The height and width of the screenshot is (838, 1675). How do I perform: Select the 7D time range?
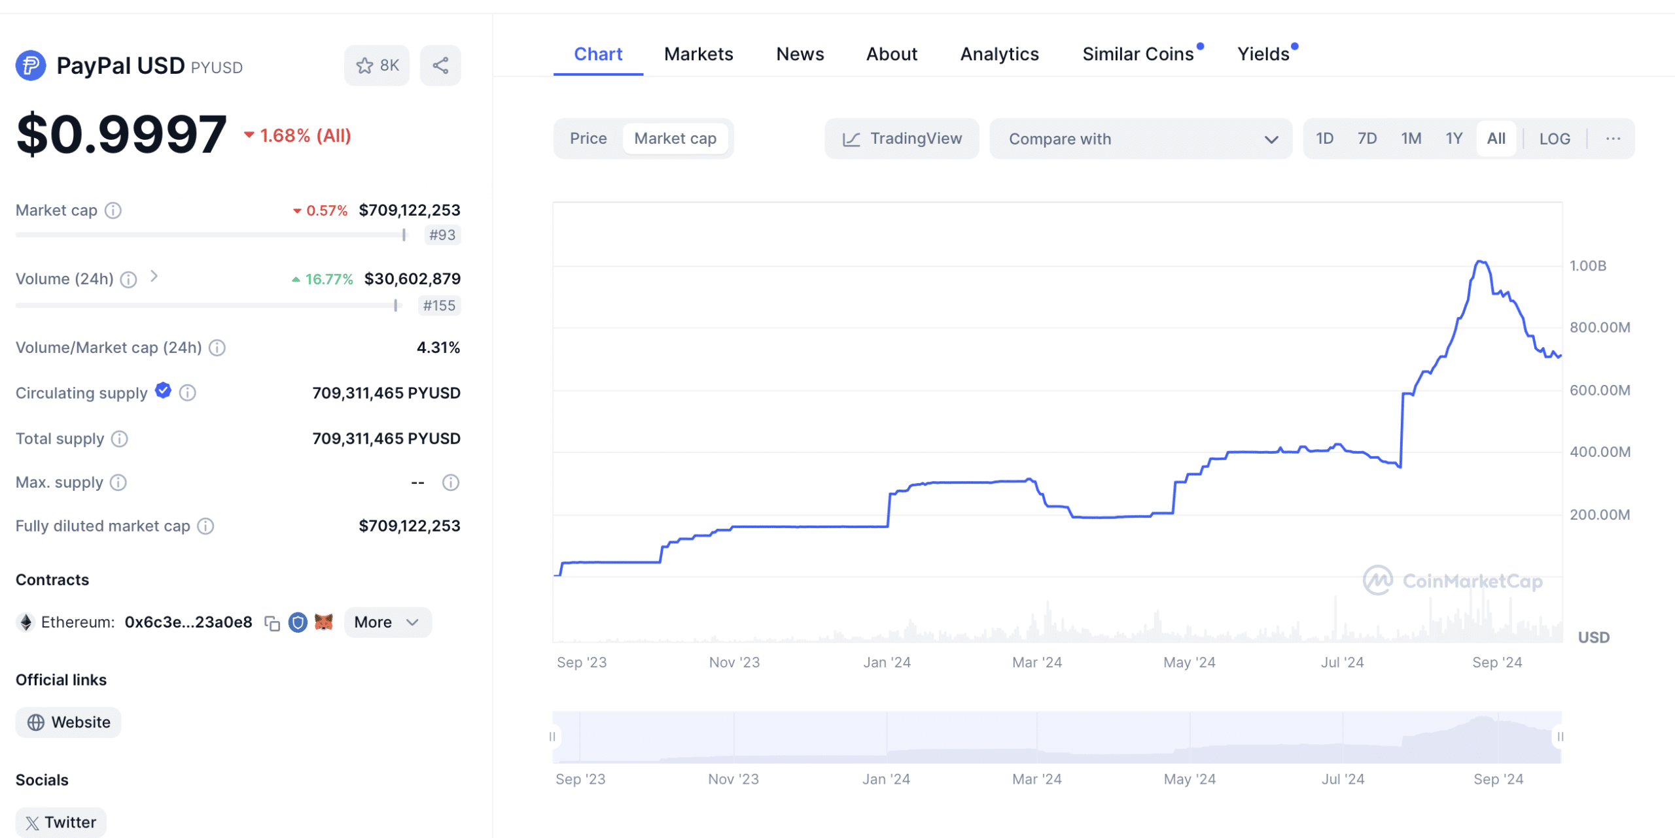coord(1367,139)
